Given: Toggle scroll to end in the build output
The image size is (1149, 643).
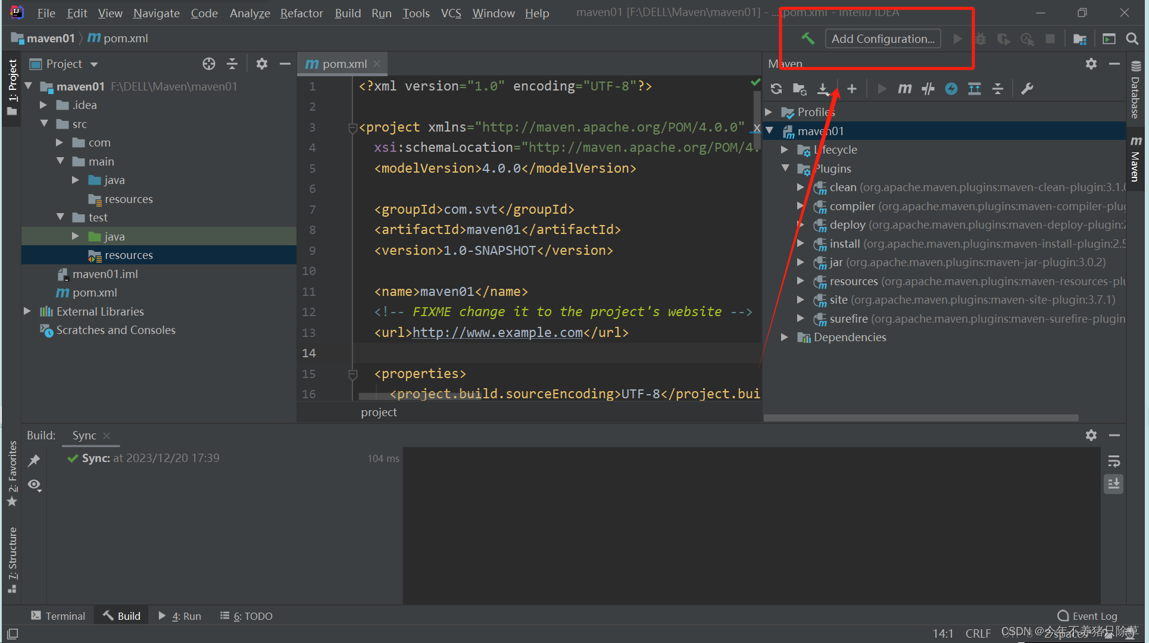Looking at the screenshot, I should (x=1114, y=484).
